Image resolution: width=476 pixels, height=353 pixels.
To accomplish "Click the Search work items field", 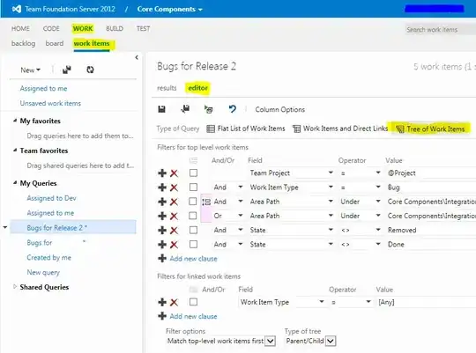I will [440, 29].
